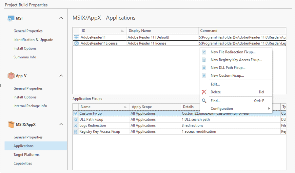Image resolution: width=295 pixels, height=173 pixels.
Task: Click the Registry Key Access Fixup row icon
Action: [x=76, y=131]
